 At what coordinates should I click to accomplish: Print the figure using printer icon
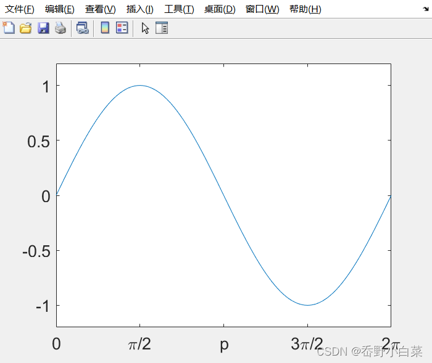(60, 28)
